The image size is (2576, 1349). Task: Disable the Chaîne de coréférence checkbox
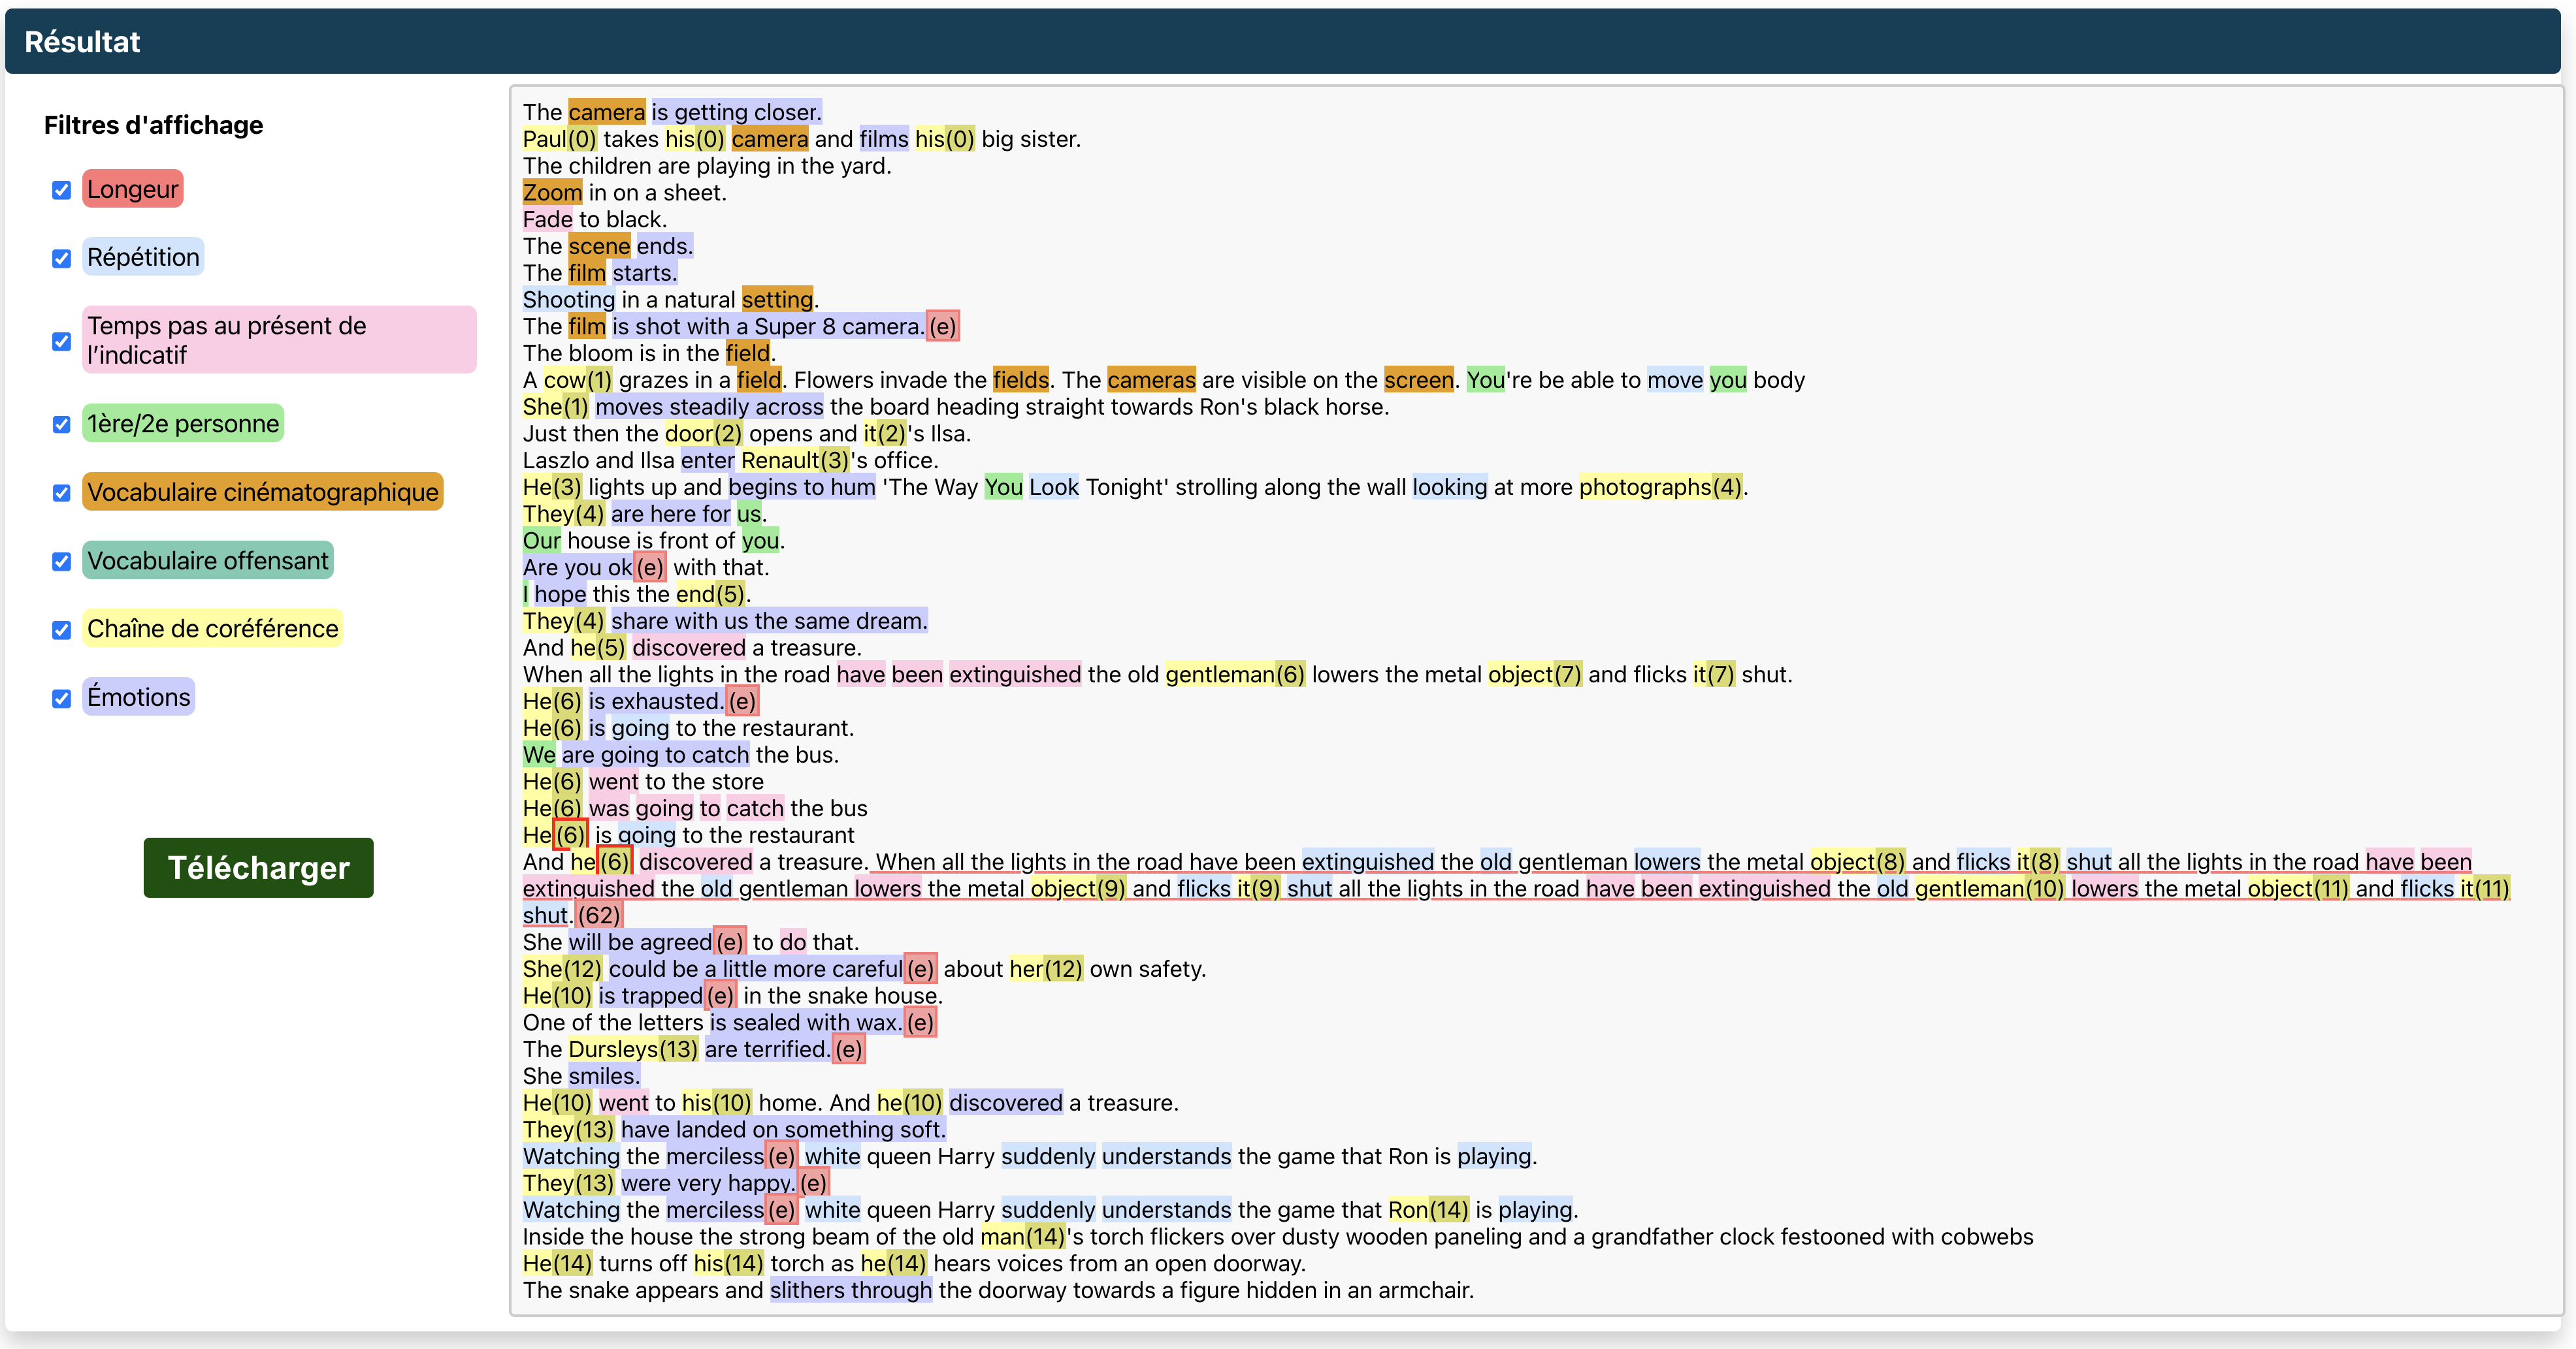[62, 629]
